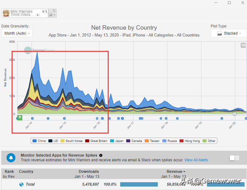Open the Date Granularity Month (Auto) dropdown
Viewport: 247px width, 190px height.
(x=17, y=33)
